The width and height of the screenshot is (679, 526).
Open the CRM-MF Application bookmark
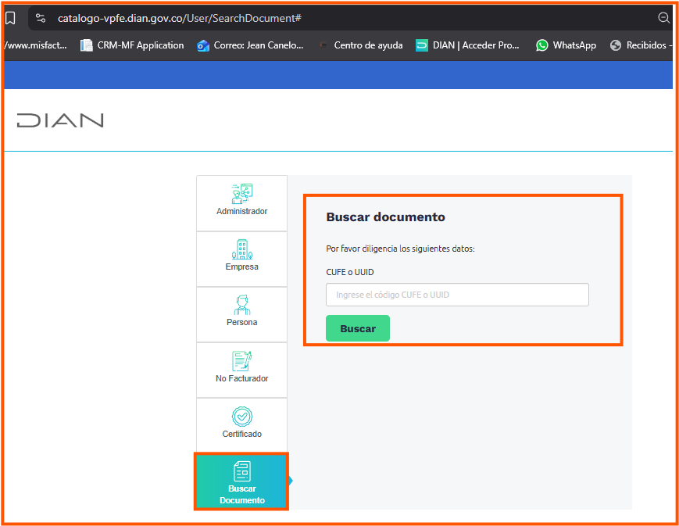point(132,45)
